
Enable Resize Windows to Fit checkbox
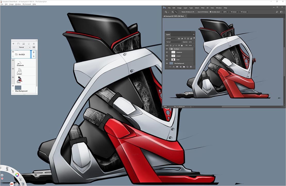click(181, 12)
